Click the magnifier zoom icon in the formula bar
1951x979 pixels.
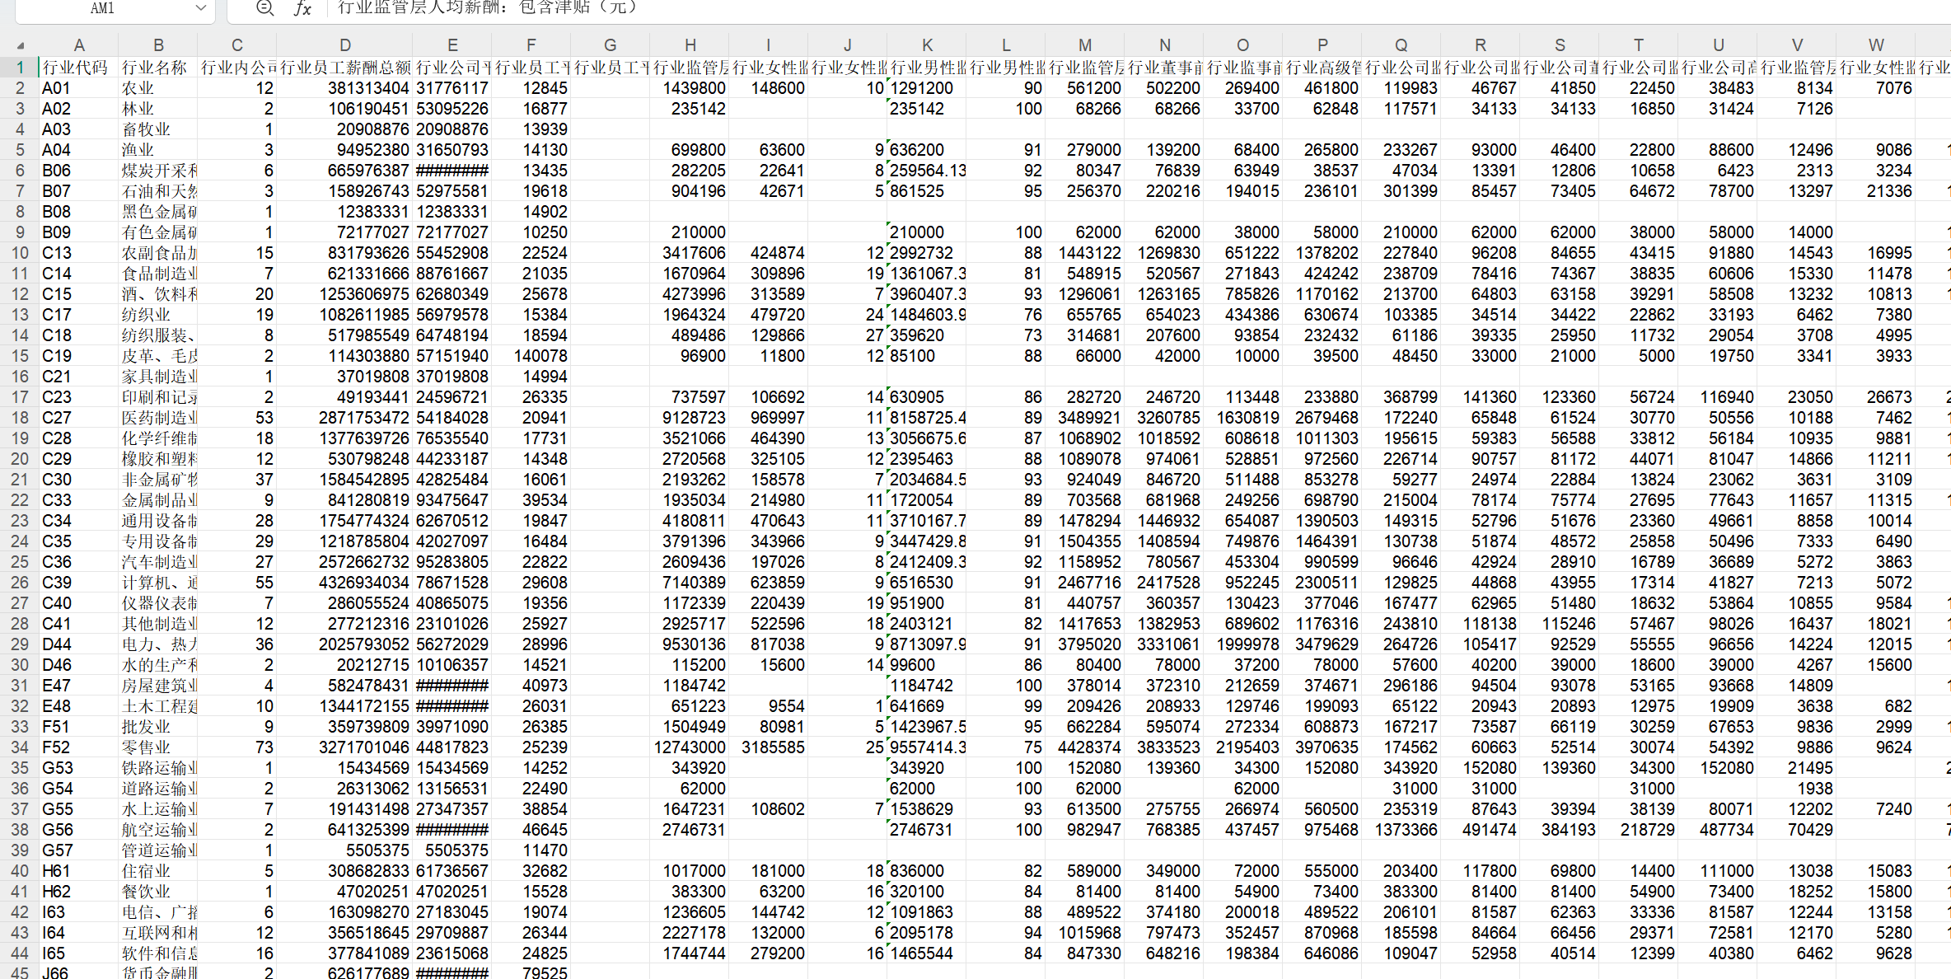point(264,8)
